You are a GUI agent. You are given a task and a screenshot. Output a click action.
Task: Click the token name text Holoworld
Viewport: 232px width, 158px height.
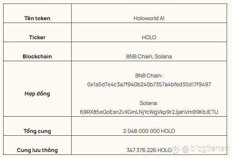[x=146, y=18]
